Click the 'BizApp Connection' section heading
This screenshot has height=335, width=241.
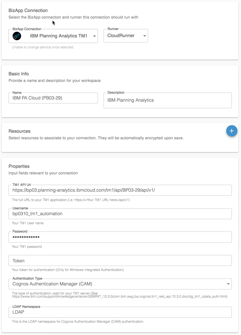[28, 10]
